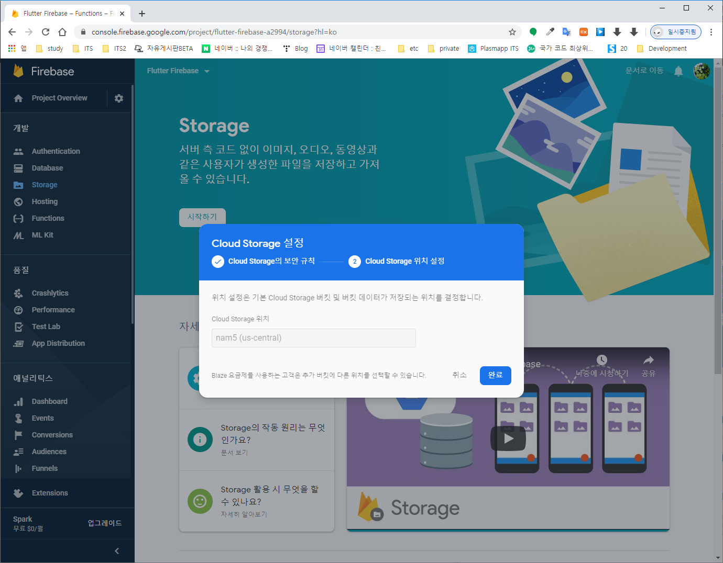
Task: Open ML Kit in sidebar
Action: pyautogui.click(x=42, y=235)
